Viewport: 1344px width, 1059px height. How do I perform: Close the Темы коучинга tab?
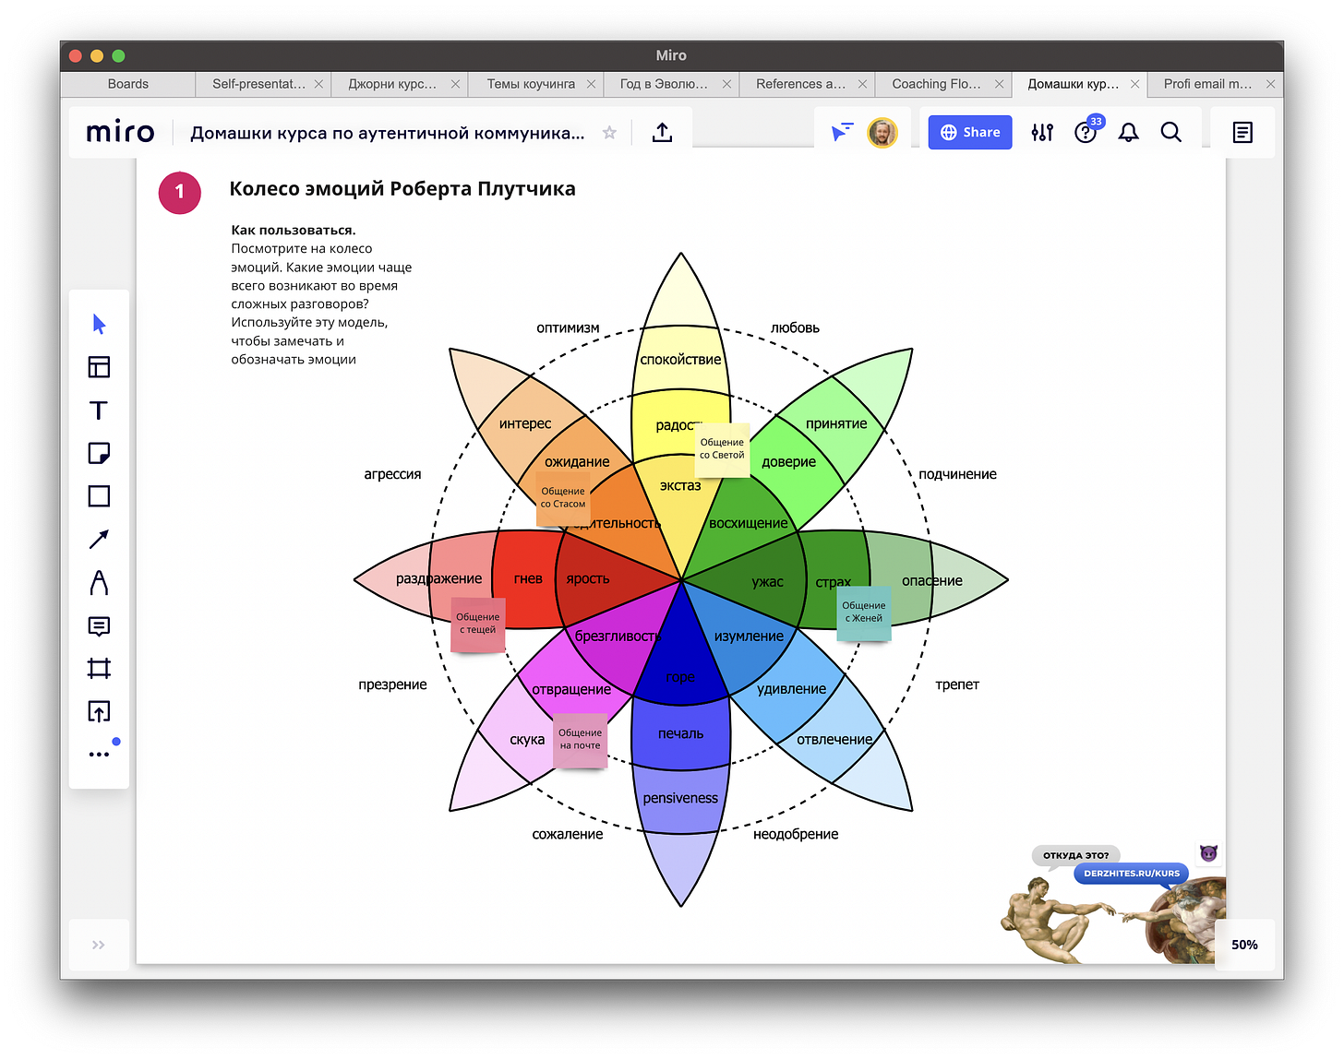pos(591,84)
